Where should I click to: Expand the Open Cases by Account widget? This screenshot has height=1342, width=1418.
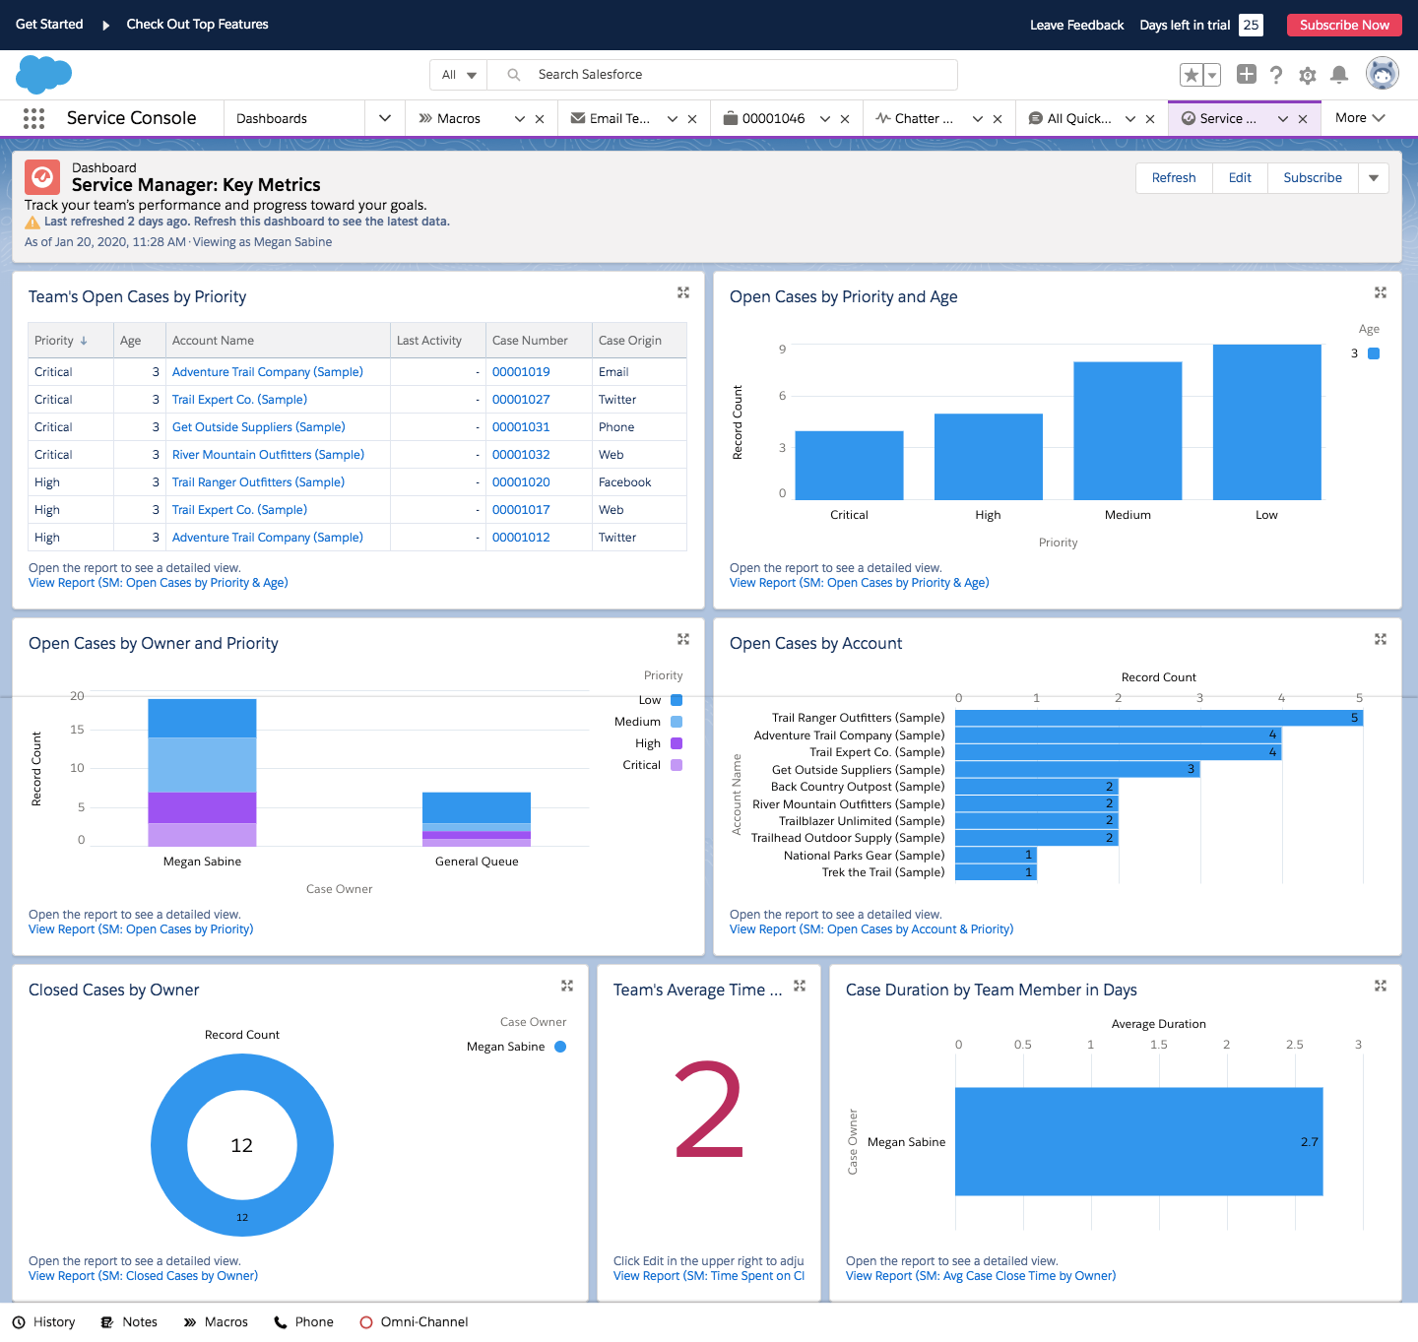[1381, 638]
